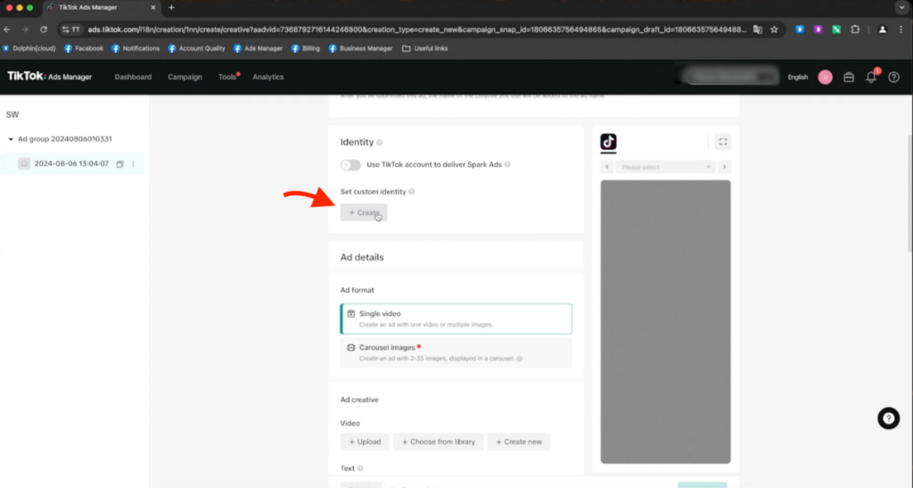Go to next preview with right arrow
The width and height of the screenshot is (913, 488).
click(x=724, y=167)
